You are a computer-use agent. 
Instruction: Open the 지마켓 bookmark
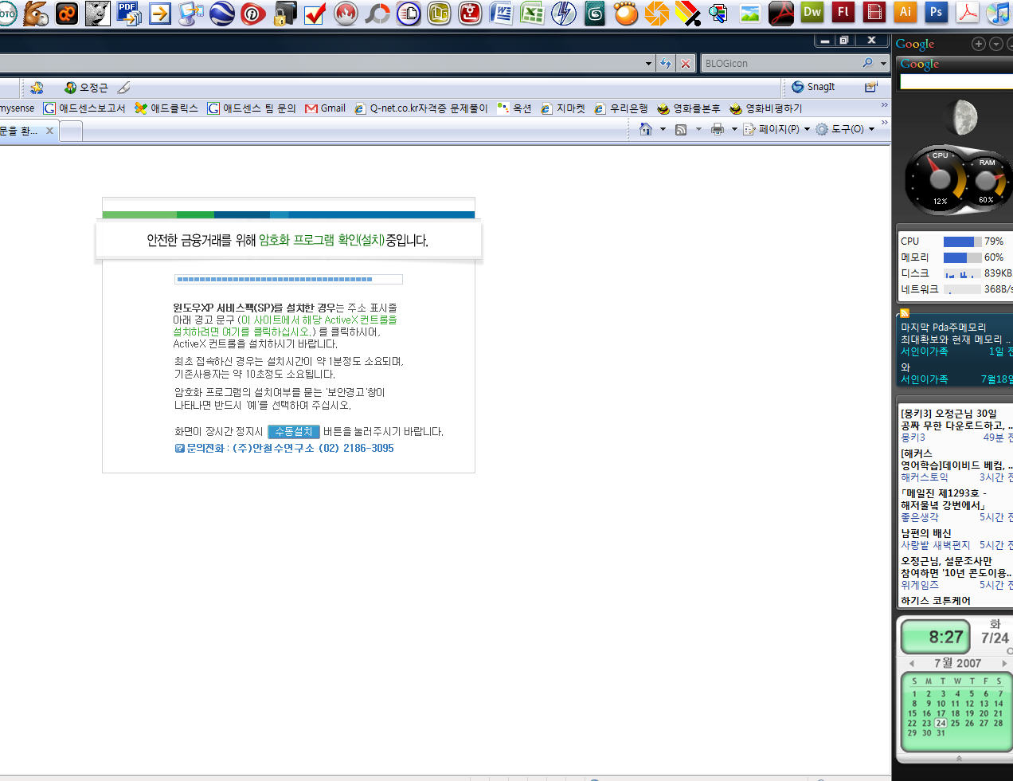tap(563, 108)
